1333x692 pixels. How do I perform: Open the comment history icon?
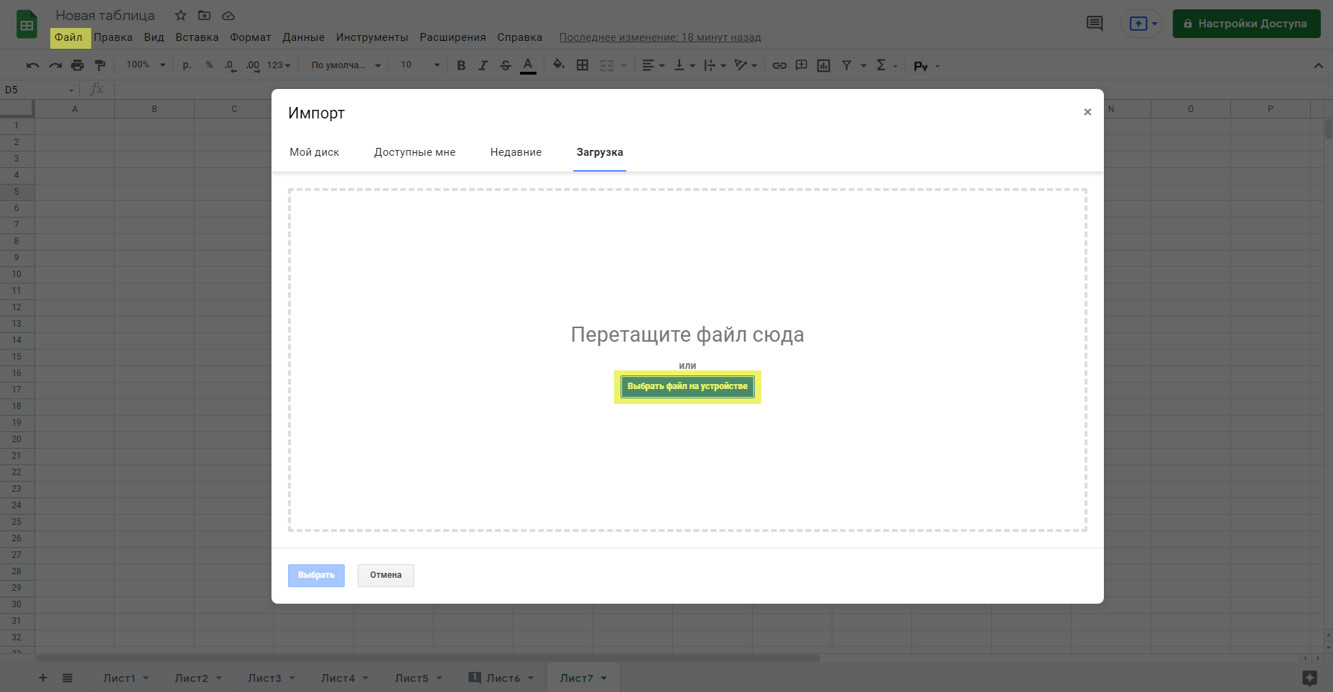[1095, 24]
